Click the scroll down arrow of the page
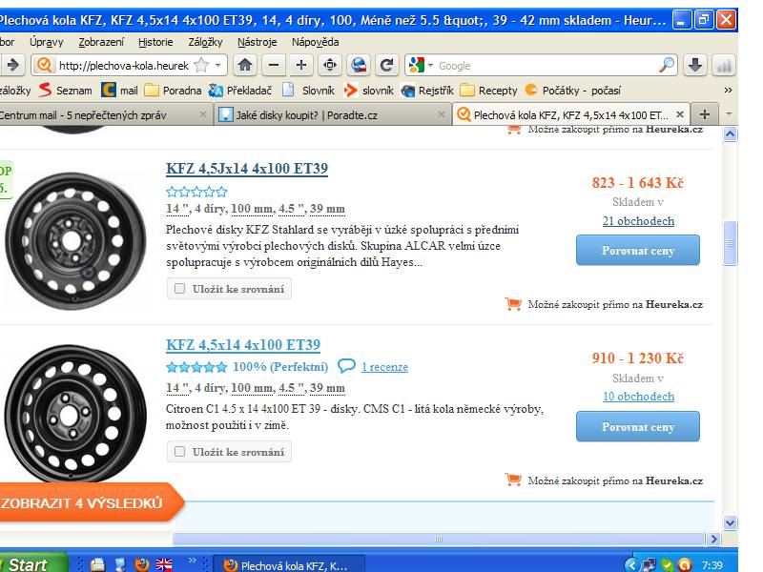Image resolution: width=763 pixels, height=572 pixels. (730, 523)
